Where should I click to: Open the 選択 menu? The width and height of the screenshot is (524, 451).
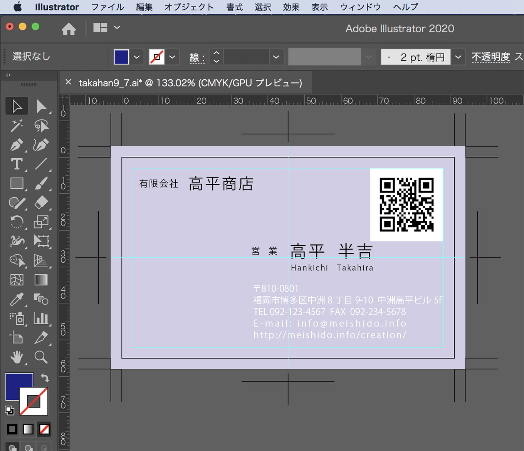coord(263,7)
